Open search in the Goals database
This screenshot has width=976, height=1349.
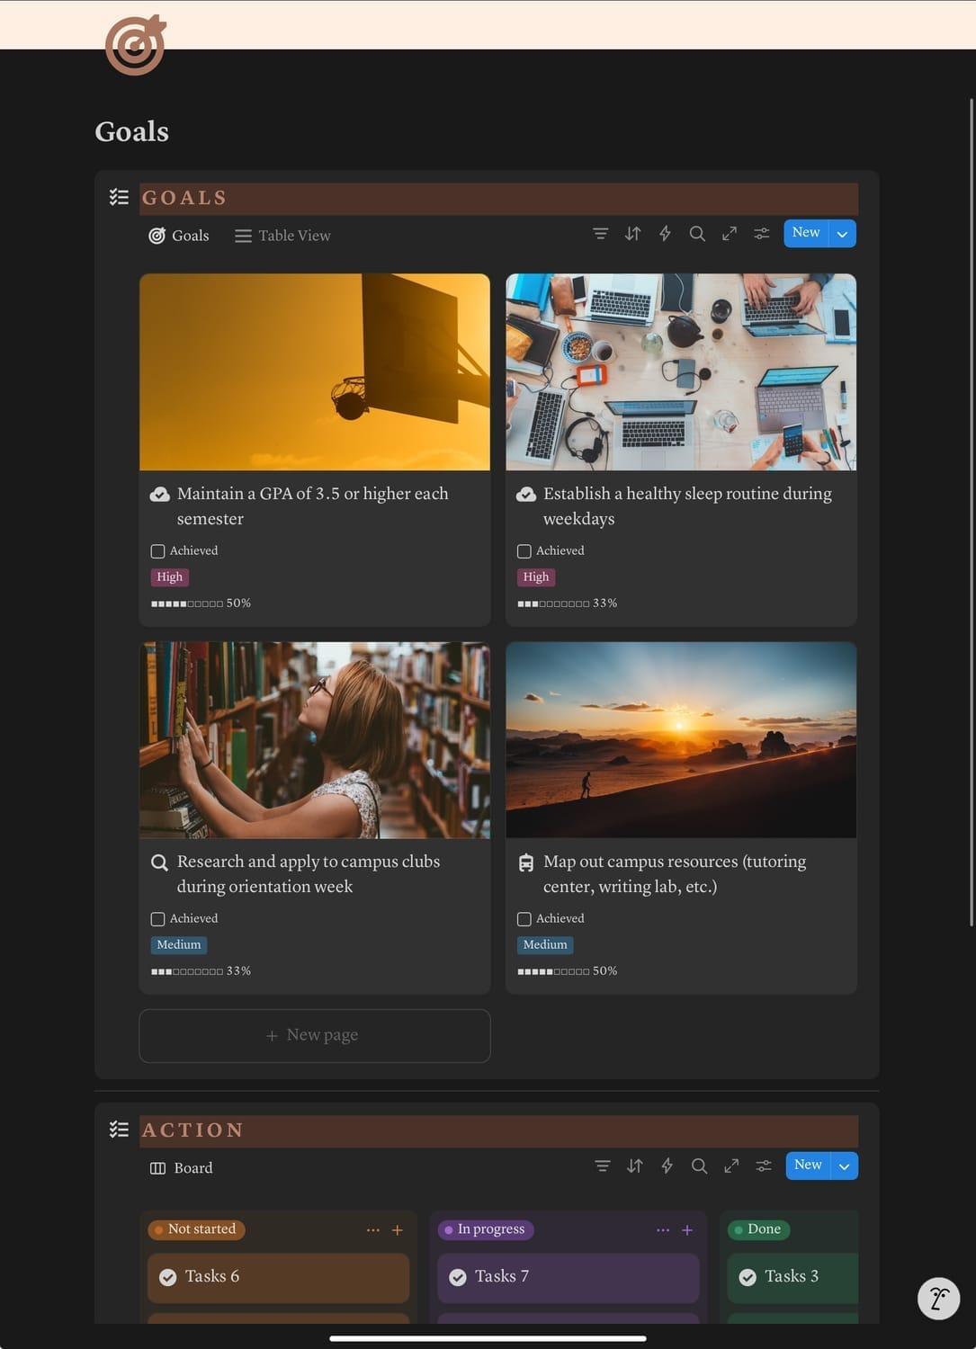697,234
